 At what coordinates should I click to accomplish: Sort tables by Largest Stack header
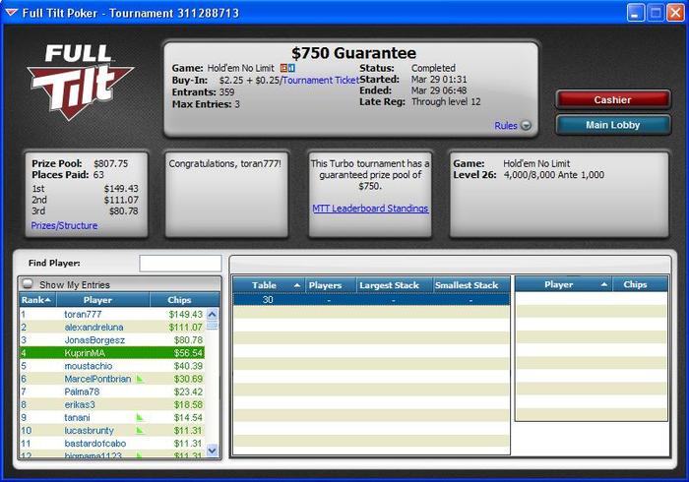[394, 285]
